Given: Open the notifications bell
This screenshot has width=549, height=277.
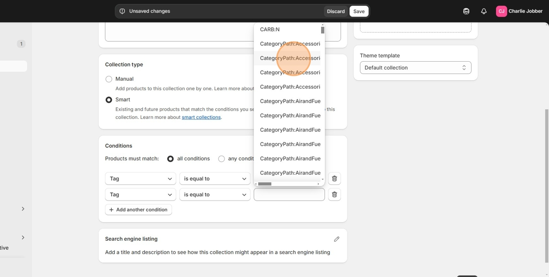Looking at the screenshot, I should tap(483, 11).
